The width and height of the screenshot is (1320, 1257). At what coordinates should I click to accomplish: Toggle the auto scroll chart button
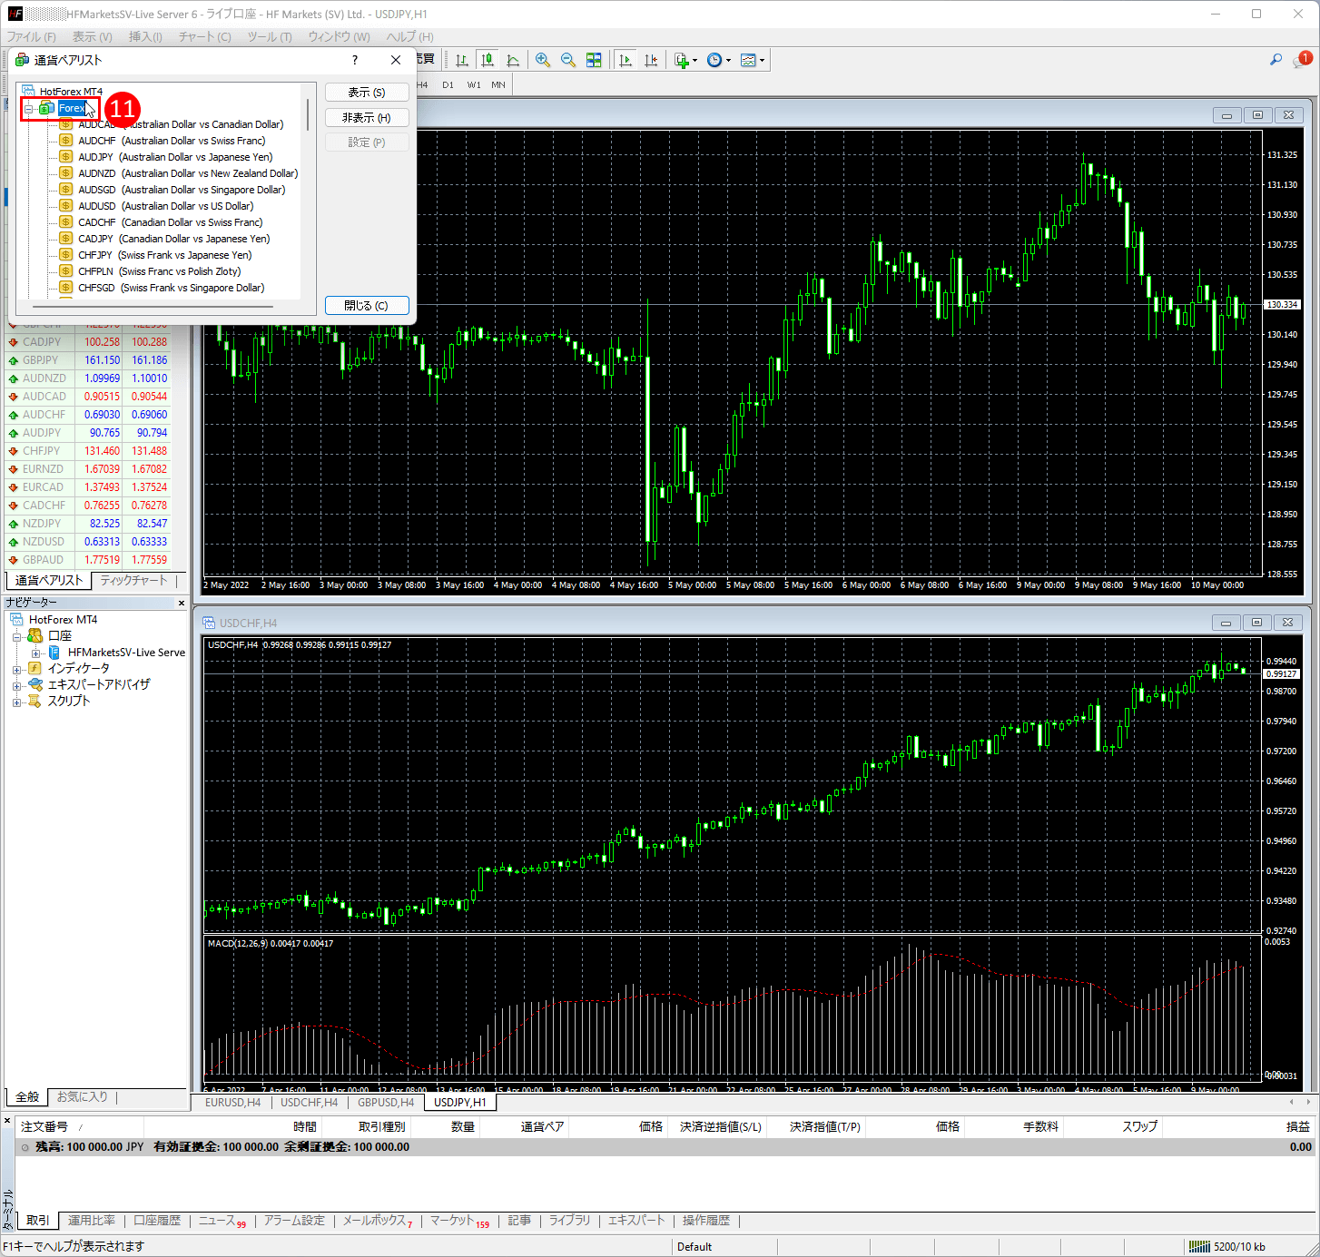[x=626, y=60]
